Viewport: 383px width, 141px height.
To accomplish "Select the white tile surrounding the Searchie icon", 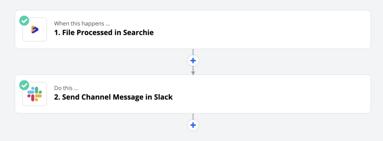I will [35, 30].
